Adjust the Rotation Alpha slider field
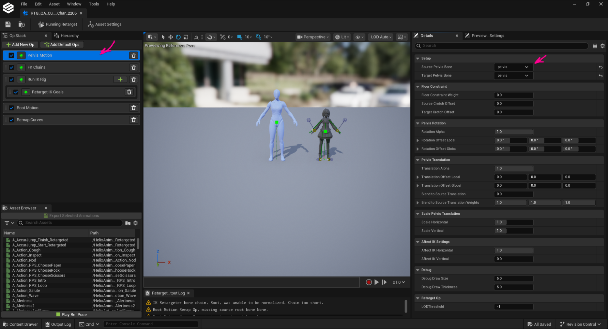Image resolution: width=608 pixels, height=329 pixels. 513,132
